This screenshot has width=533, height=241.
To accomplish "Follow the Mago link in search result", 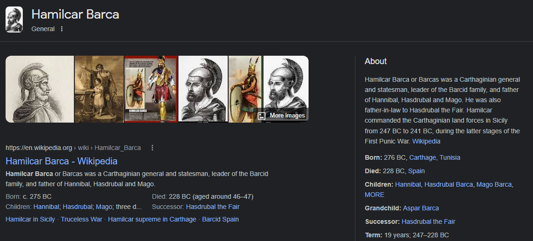I will tap(104, 207).
